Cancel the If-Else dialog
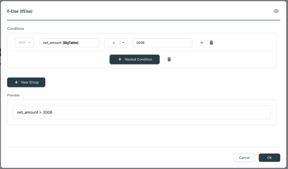Image resolution: width=288 pixels, height=169 pixels. (x=244, y=157)
